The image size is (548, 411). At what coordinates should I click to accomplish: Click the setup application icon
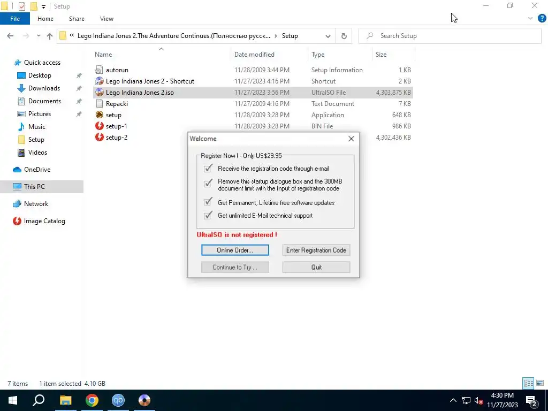pyautogui.click(x=99, y=115)
